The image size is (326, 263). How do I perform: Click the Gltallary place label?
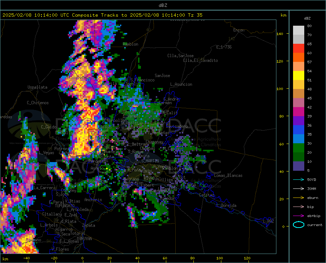coord(52,214)
